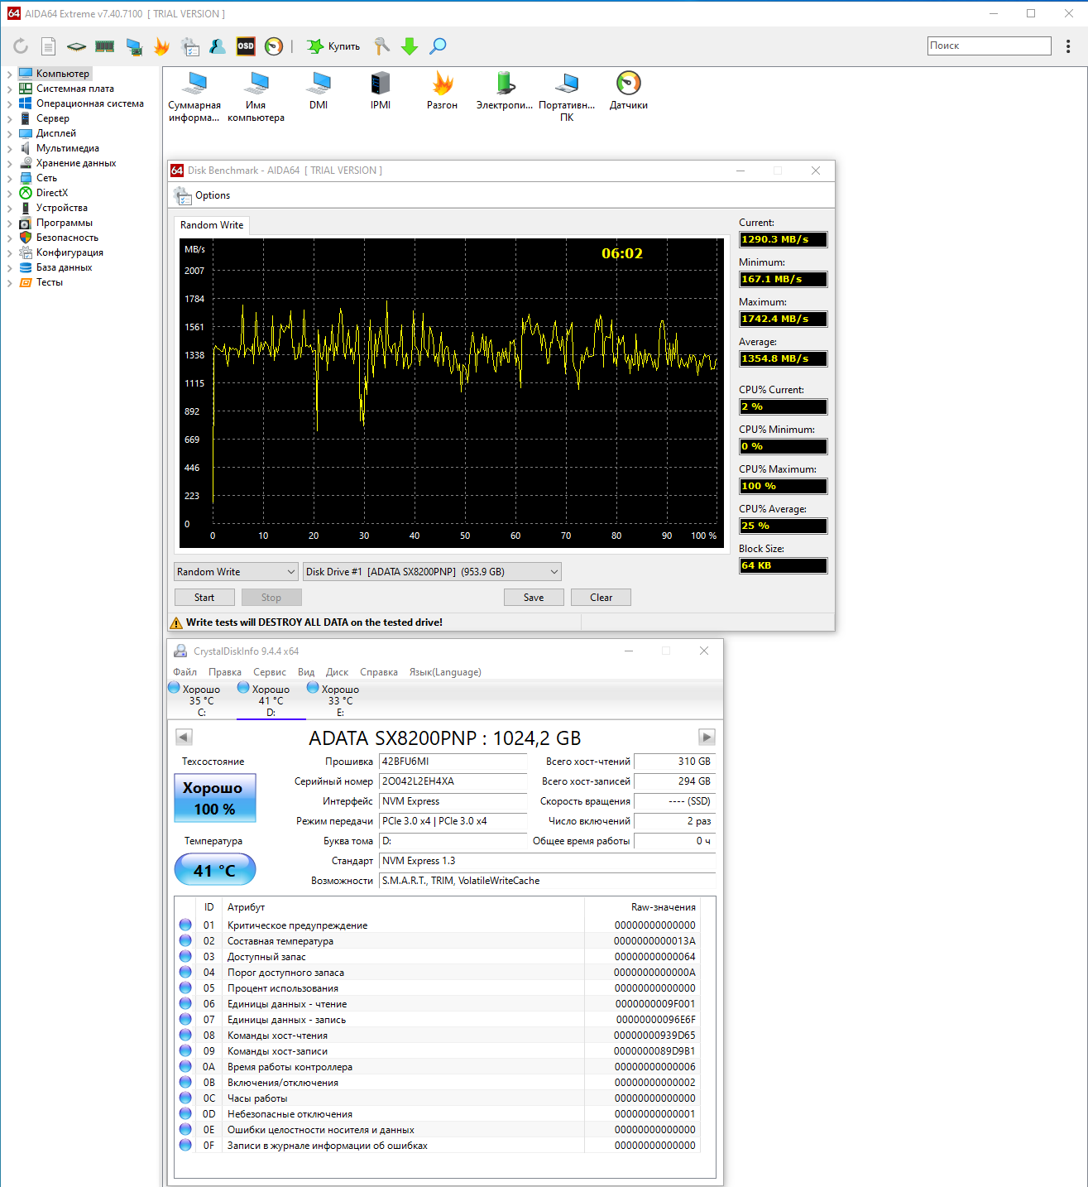Click the key and wrench toolbar icon
The width and height of the screenshot is (1088, 1187).
381,46
